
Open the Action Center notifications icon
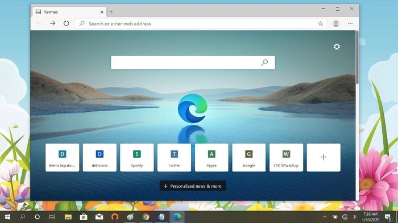[388, 217]
